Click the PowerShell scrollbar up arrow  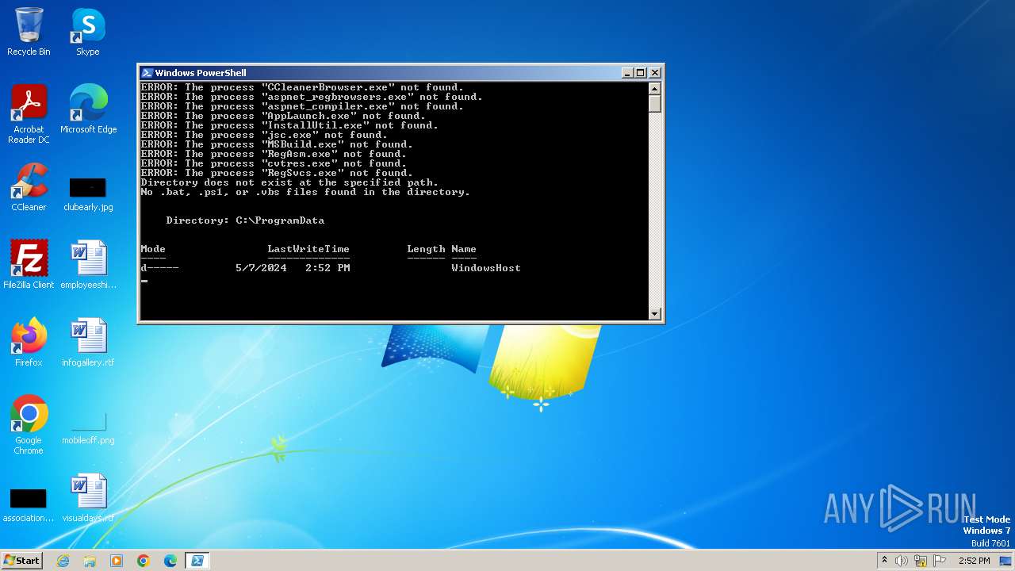coord(655,88)
